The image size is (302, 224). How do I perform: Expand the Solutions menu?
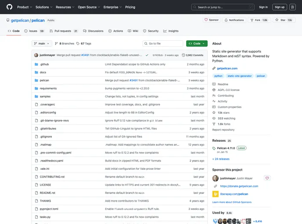coord(44,7)
